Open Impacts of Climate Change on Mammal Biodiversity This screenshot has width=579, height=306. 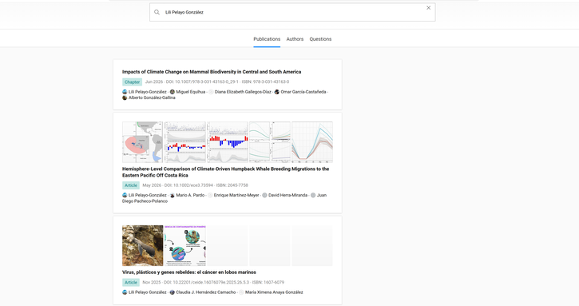[x=212, y=72]
